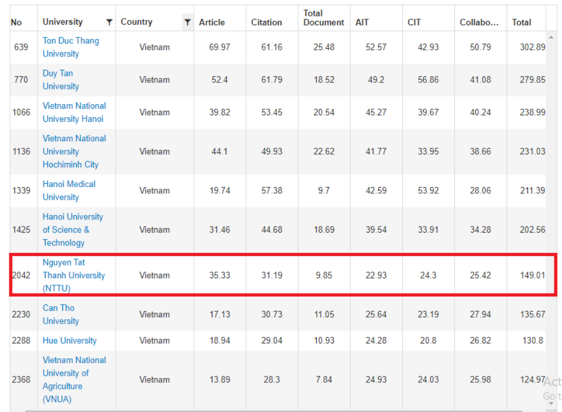Sort by the No column header
Viewport: 562px width, 412px height.
(16, 22)
